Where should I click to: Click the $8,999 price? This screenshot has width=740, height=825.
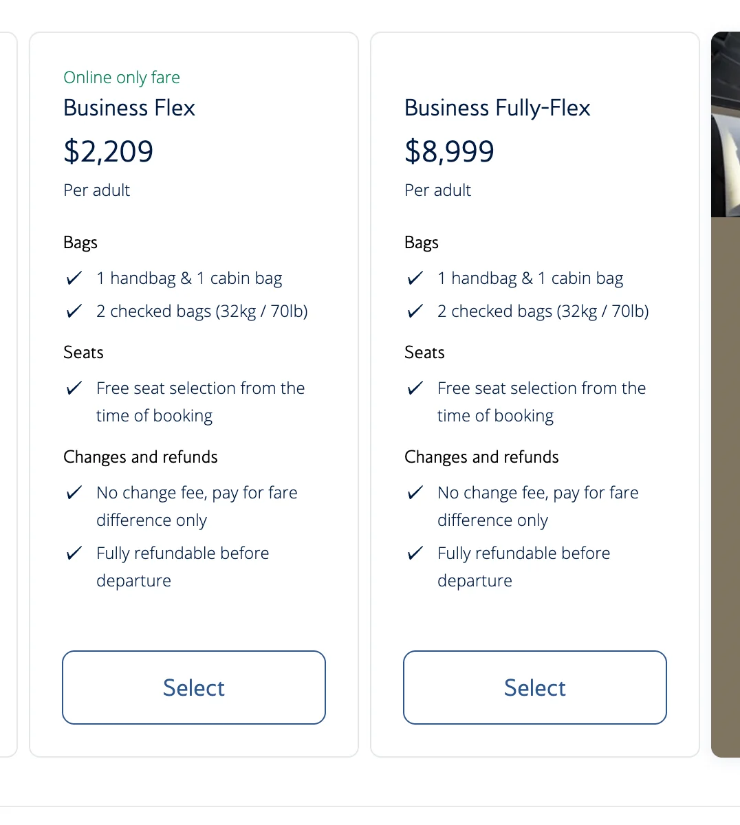click(449, 151)
